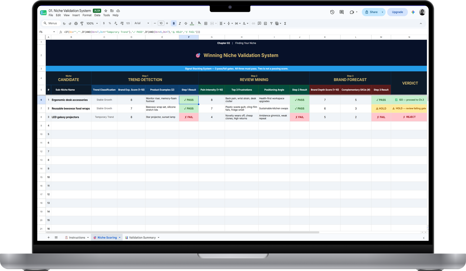Viewport: 466px width, 271px height.
Task: Open the Tools menu
Action: pyautogui.click(x=107, y=15)
